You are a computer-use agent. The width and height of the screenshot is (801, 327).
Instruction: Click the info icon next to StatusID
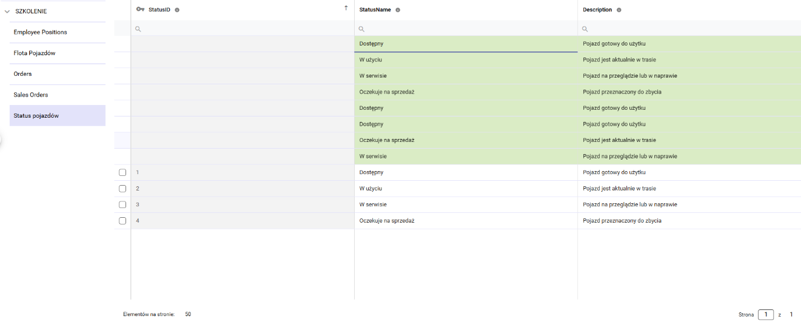point(177,10)
